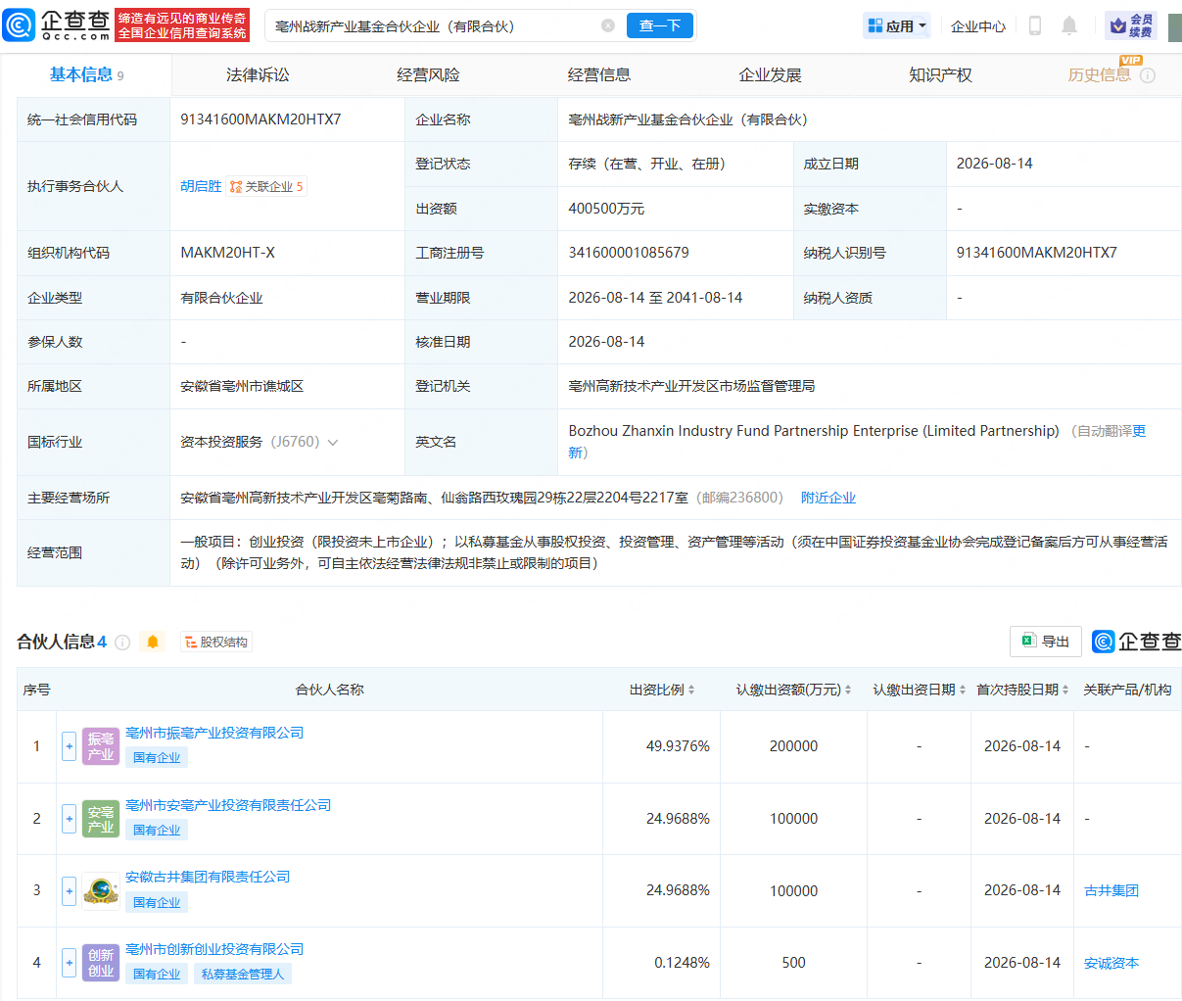Click the 会员续费 membership renewal badge
Viewport: 1182px width, 1001px height.
click(x=1131, y=25)
